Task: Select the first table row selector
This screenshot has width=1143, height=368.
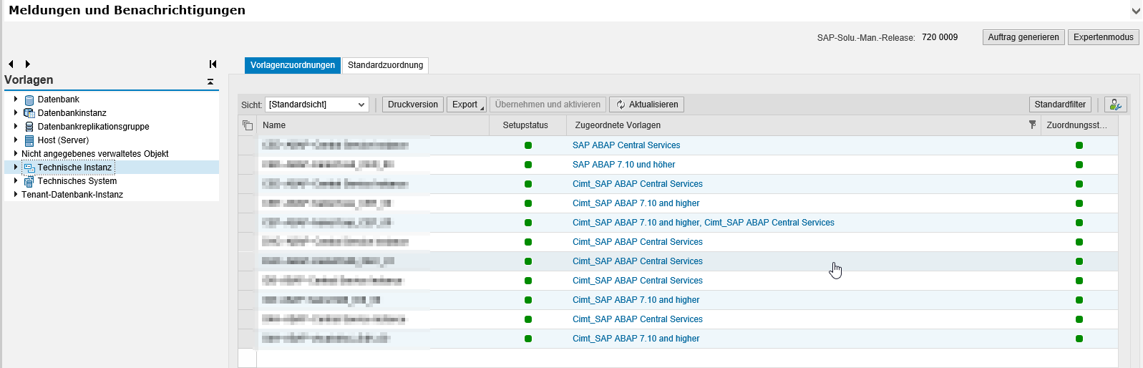Action: pos(248,145)
